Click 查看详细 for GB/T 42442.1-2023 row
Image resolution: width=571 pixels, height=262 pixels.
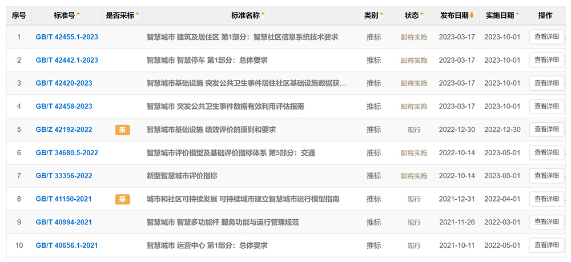[546, 60]
